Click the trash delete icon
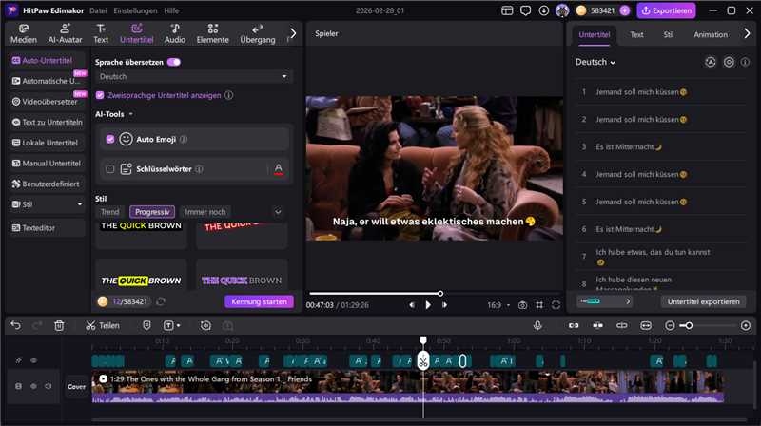 point(59,325)
